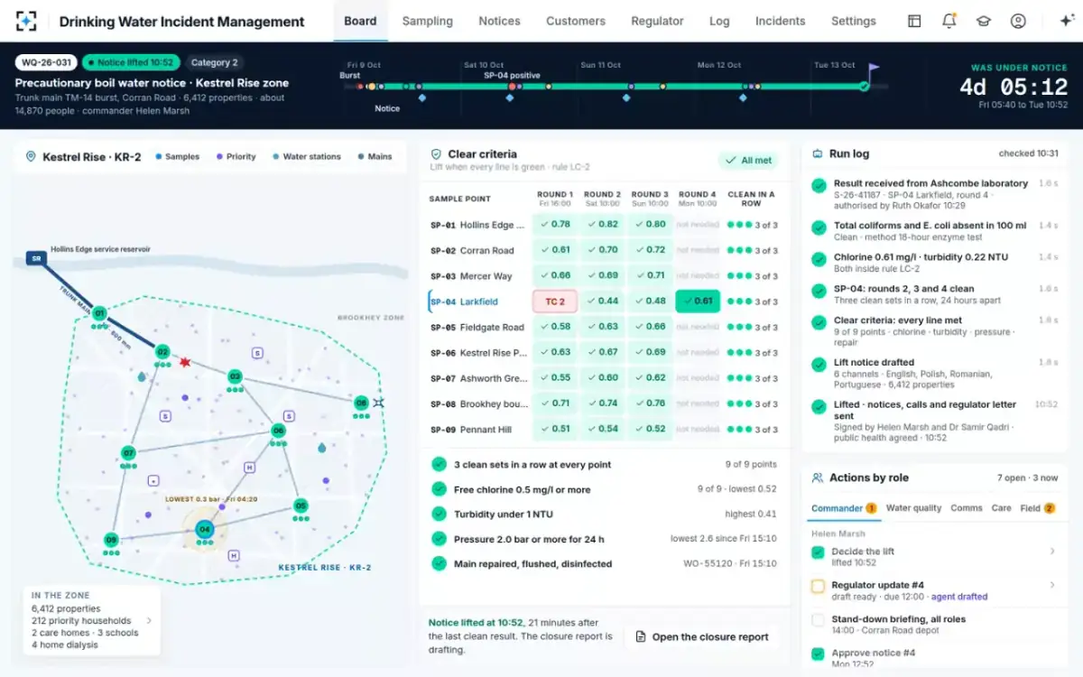1083x677 pixels.
Task: Click the graduation cap training icon
Action: click(x=983, y=21)
